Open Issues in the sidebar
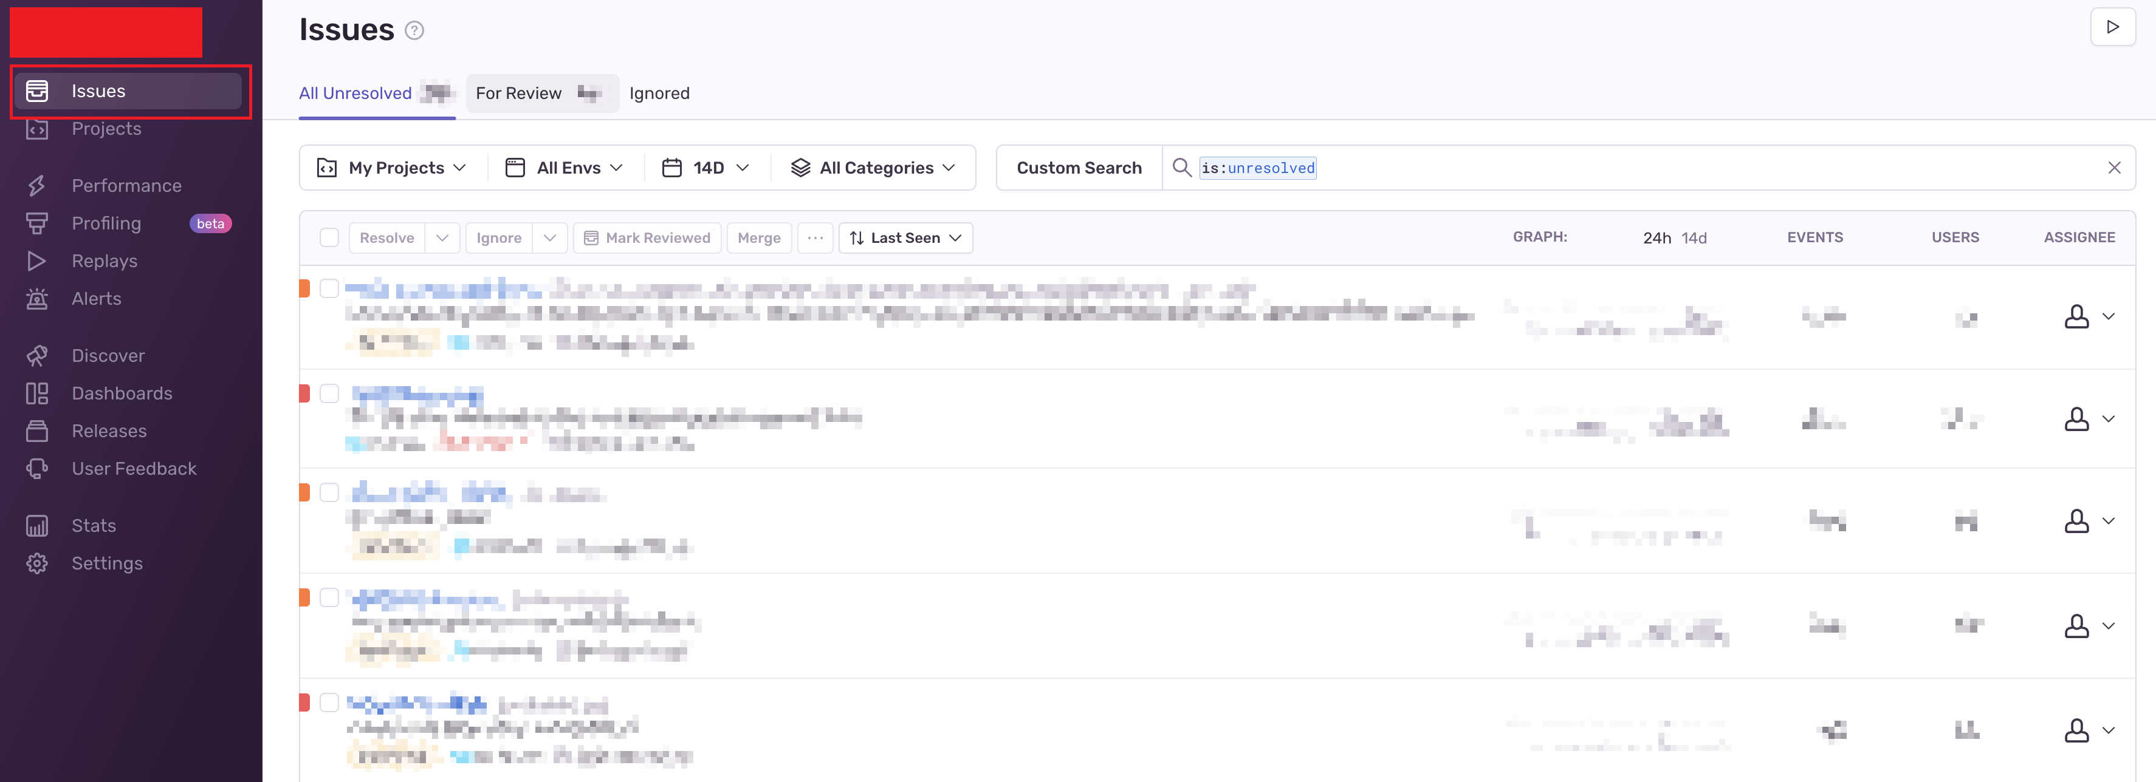This screenshot has height=782, width=2156. click(x=128, y=91)
